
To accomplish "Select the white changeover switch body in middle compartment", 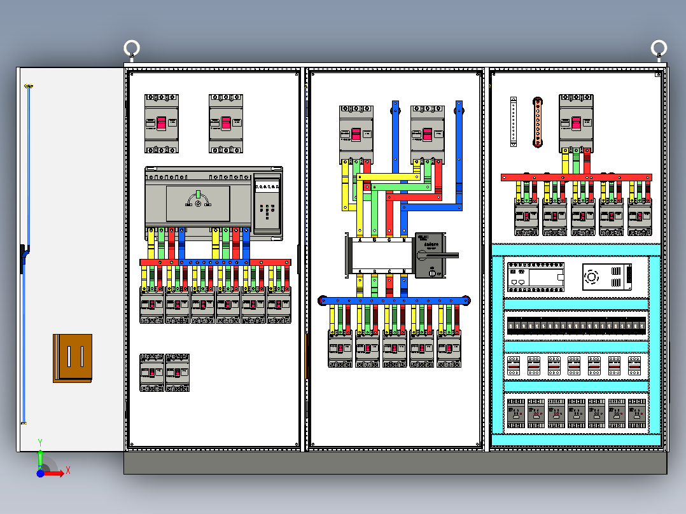I will [382, 256].
